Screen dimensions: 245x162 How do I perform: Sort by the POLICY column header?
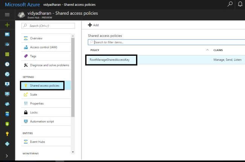coord(95,50)
